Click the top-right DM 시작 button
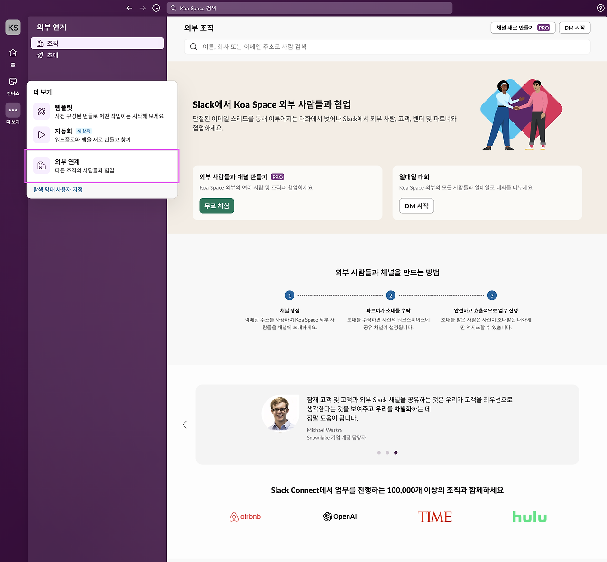The width and height of the screenshot is (607, 562). coord(575,28)
